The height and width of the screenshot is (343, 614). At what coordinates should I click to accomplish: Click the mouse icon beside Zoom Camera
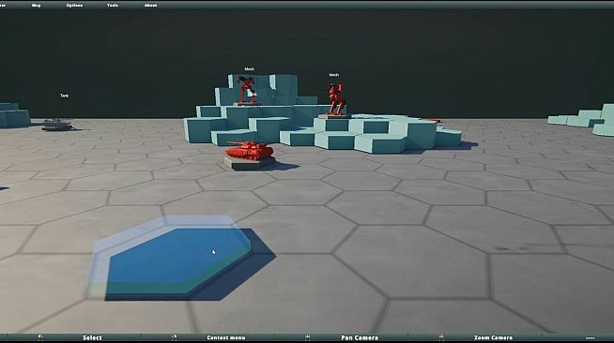pos(441,337)
